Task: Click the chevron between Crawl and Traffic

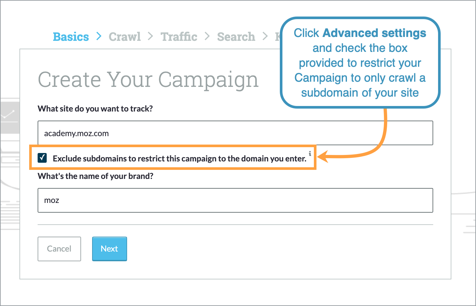Action: (x=150, y=37)
